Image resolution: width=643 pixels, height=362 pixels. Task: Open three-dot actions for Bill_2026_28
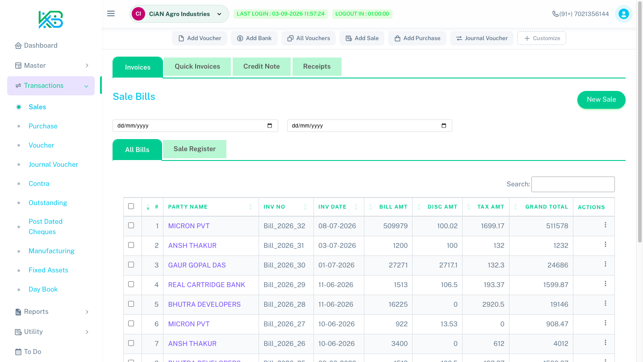pos(605,304)
